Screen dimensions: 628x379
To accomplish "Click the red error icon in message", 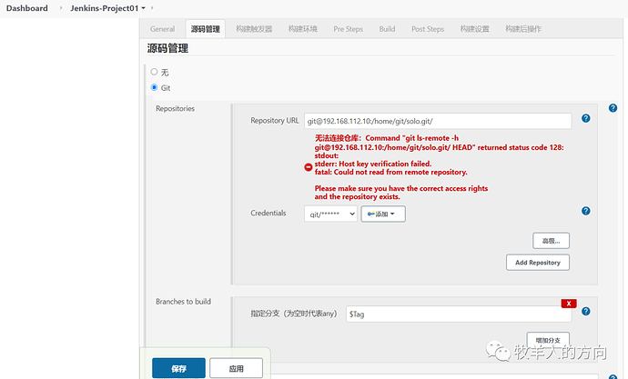I will (x=309, y=167).
